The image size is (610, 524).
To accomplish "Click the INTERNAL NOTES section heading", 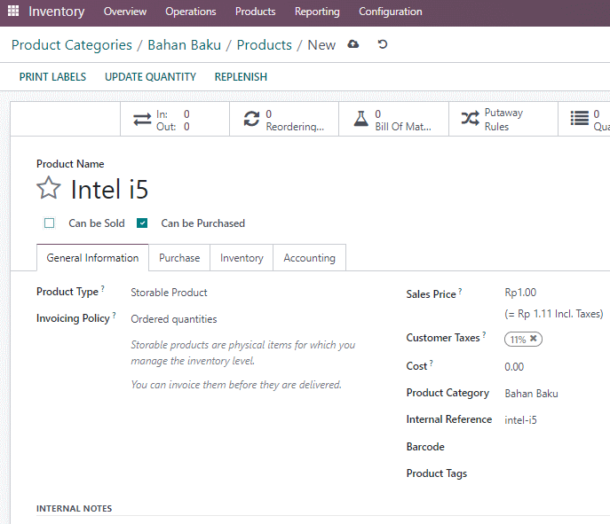I will coord(74,508).
